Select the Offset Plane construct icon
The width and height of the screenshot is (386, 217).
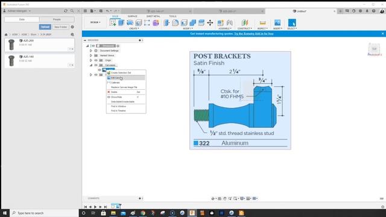pos(244,23)
